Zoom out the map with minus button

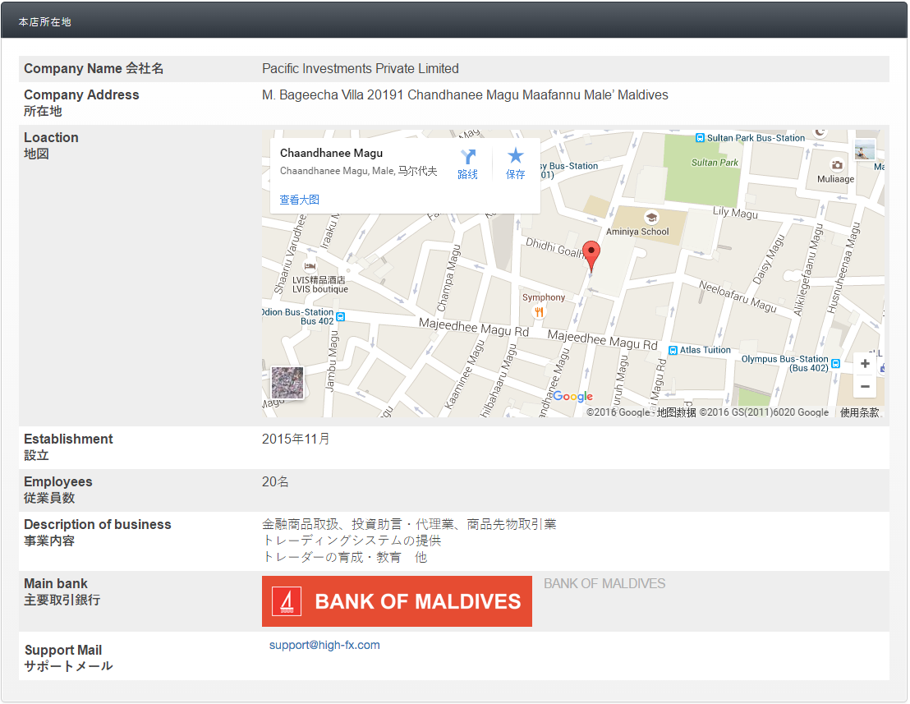pos(865,386)
